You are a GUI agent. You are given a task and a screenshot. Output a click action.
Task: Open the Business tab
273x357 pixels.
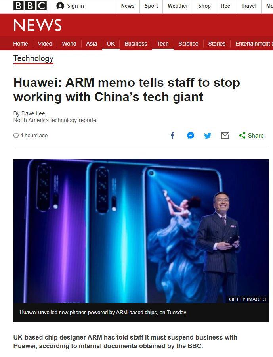click(136, 44)
